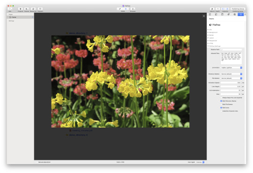Open the Themes browser icon
This screenshot has height=173, width=253.
(27, 9)
